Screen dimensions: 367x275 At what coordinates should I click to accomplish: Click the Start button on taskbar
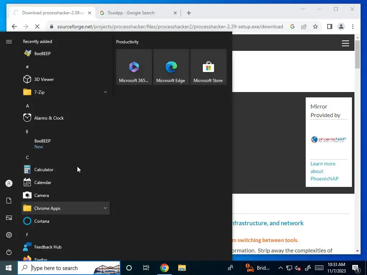pyautogui.click(x=9, y=268)
